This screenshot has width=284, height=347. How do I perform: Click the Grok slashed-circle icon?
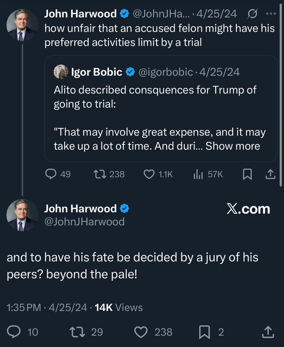253,14
